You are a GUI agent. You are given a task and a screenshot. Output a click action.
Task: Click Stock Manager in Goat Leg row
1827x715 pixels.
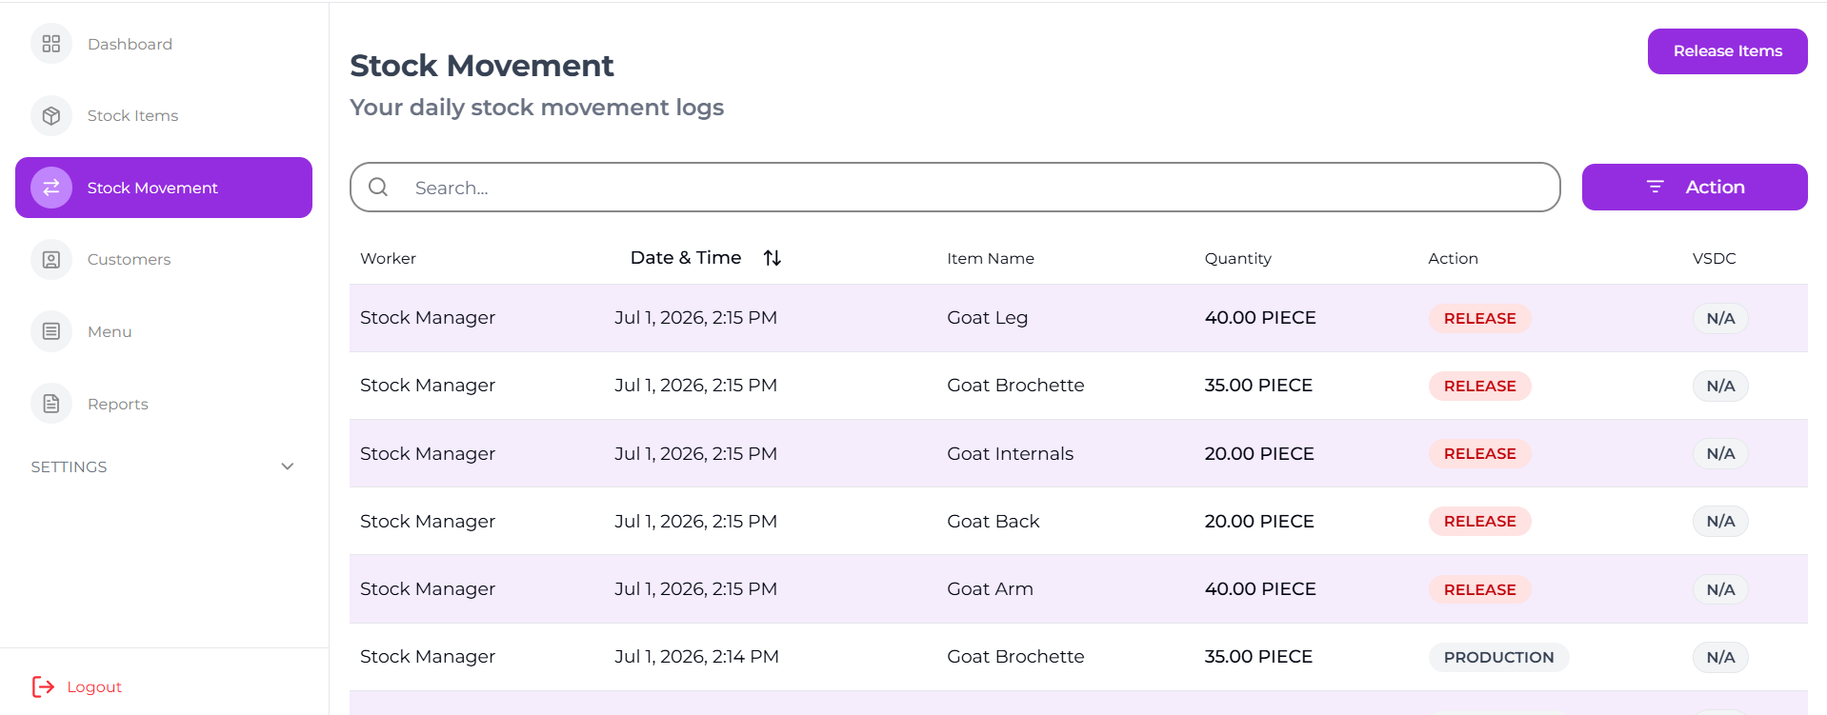[428, 318]
